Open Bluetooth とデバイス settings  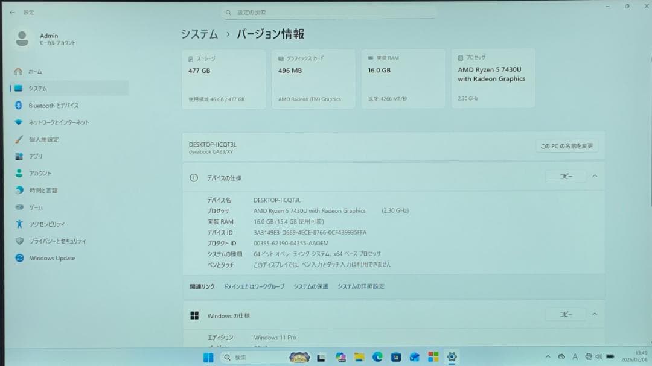(x=57, y=105)
